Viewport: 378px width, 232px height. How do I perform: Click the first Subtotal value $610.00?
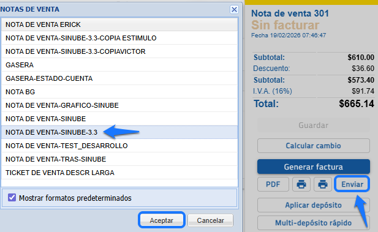tap(361, 58)
